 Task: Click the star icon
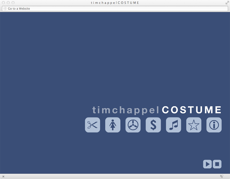pos(193,125)
